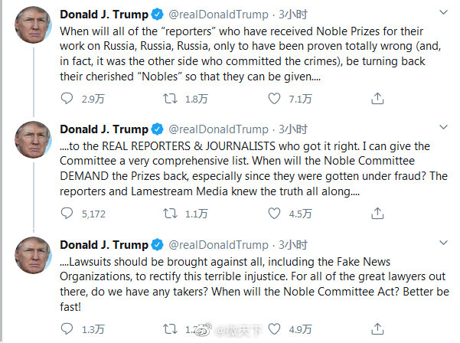The width and height of the screenshot is (460, 343).
Task: Open the Donald J. Trump profile name on first tweet
Action: click(x=104, y=14)
